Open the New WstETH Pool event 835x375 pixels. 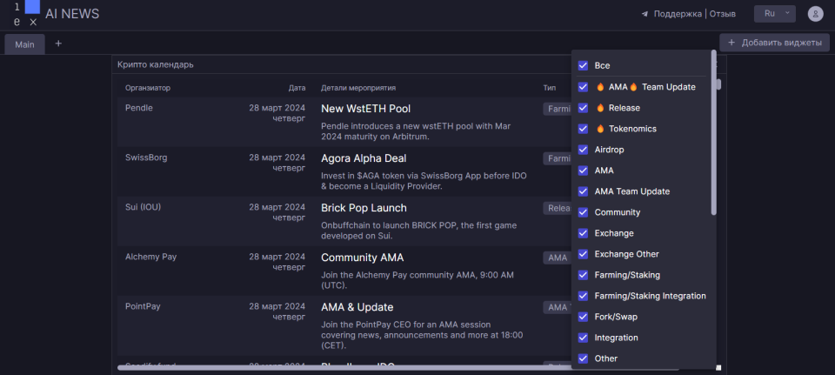click(365, 109)
